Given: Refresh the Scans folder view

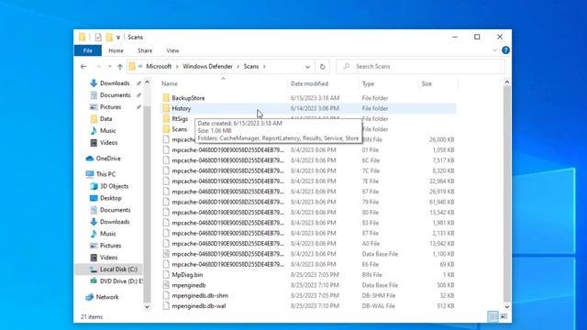Looking at the screenshot, I should pos(322,67).
